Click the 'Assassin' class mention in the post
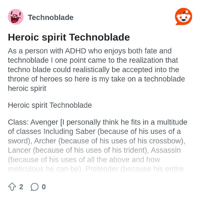Image resolution: width=200 pixels, height=200 pixels. point(166,150)
